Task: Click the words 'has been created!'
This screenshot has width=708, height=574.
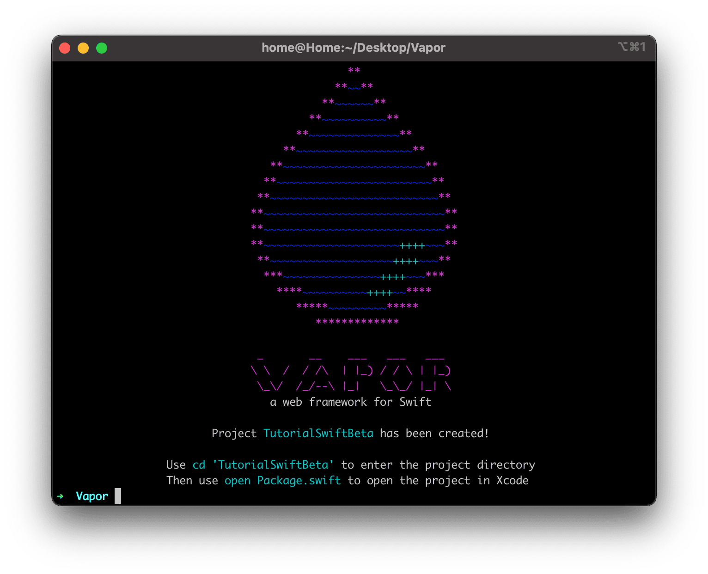Action: coord(434,434)
